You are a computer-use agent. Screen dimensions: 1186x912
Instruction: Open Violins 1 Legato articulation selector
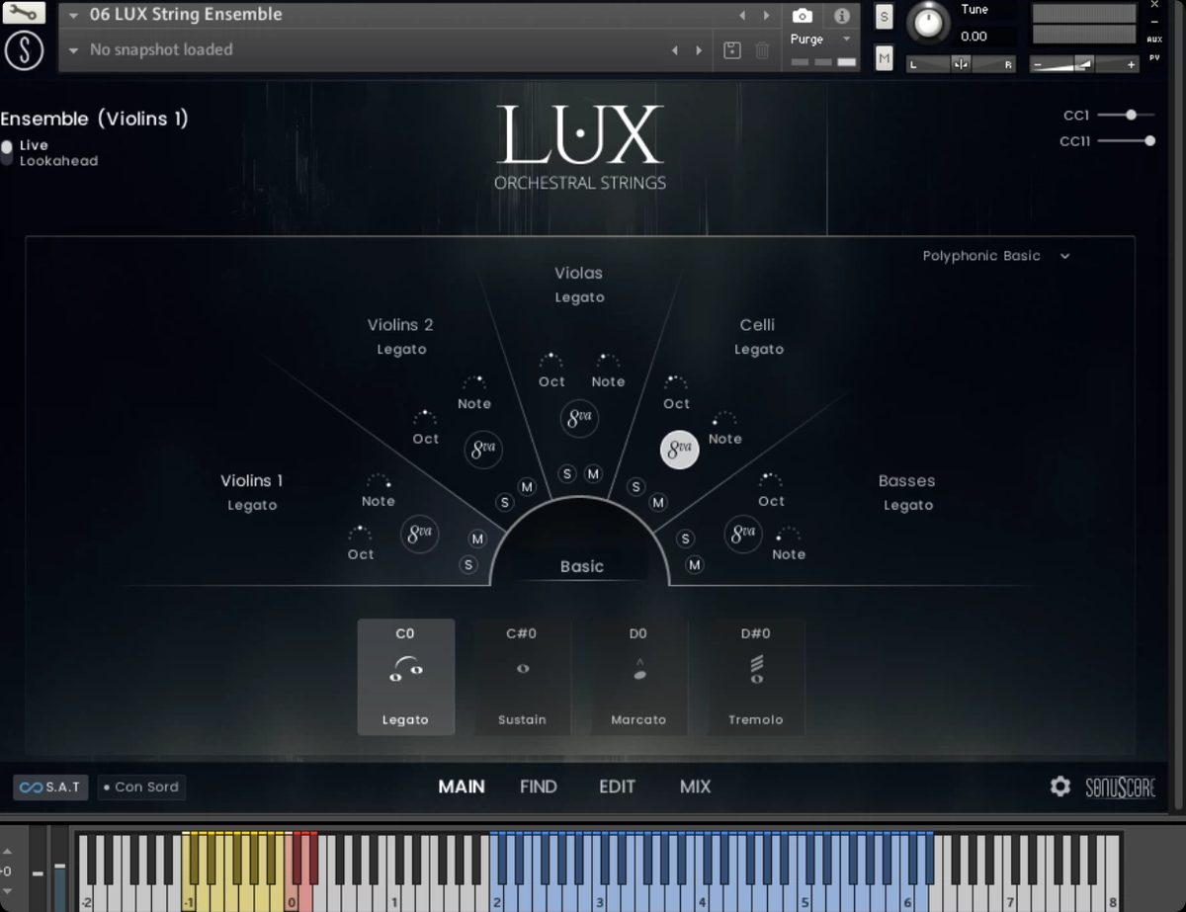coord(252,505)
